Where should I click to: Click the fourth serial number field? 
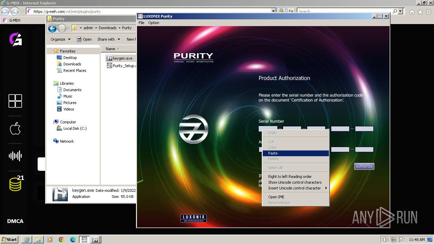pyautogui.click(x=340, y=129)
